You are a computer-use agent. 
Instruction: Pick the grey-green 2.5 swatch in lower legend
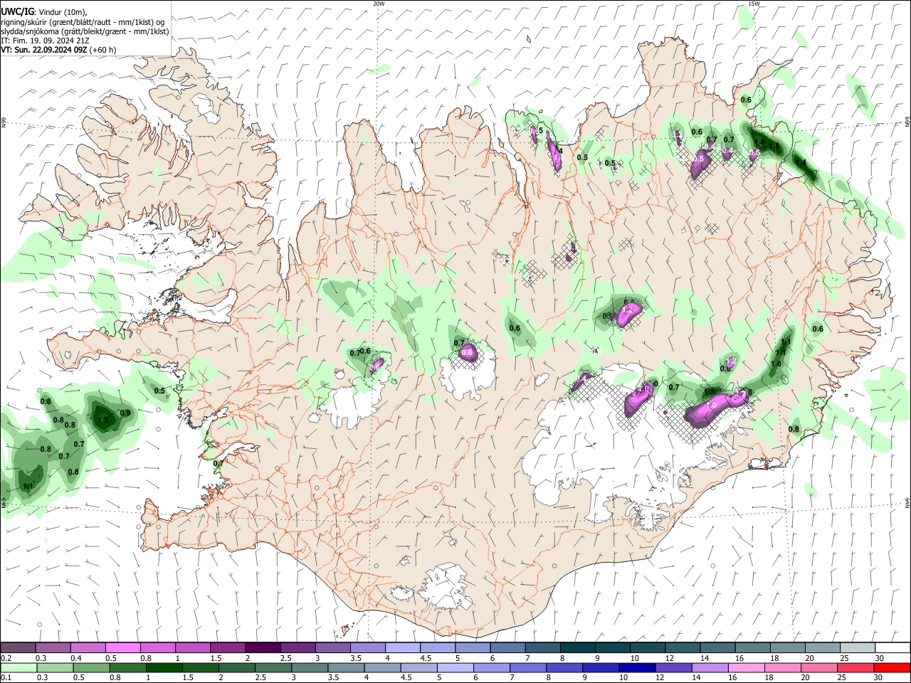273,667
